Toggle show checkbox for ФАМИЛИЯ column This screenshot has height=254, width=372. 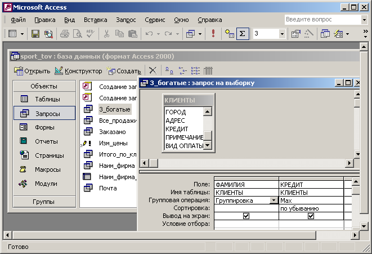[246, 216]
